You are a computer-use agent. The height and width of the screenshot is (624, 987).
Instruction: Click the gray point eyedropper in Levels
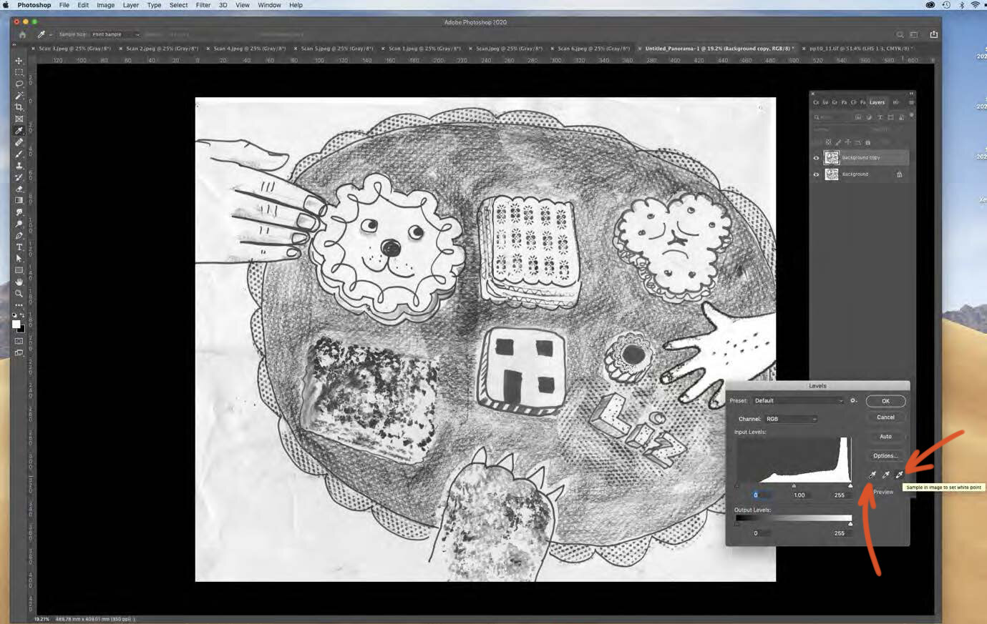[x=885, y=475]
